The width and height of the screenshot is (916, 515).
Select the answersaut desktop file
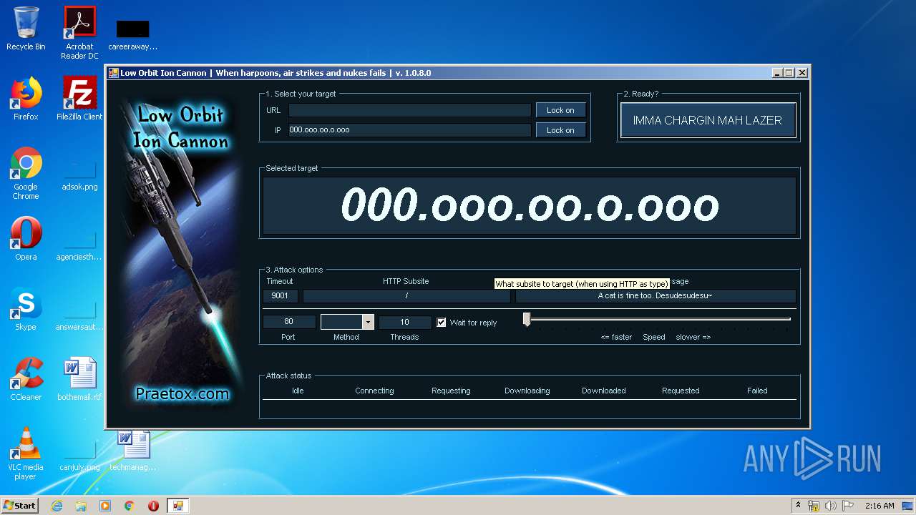tap(79, 315)
